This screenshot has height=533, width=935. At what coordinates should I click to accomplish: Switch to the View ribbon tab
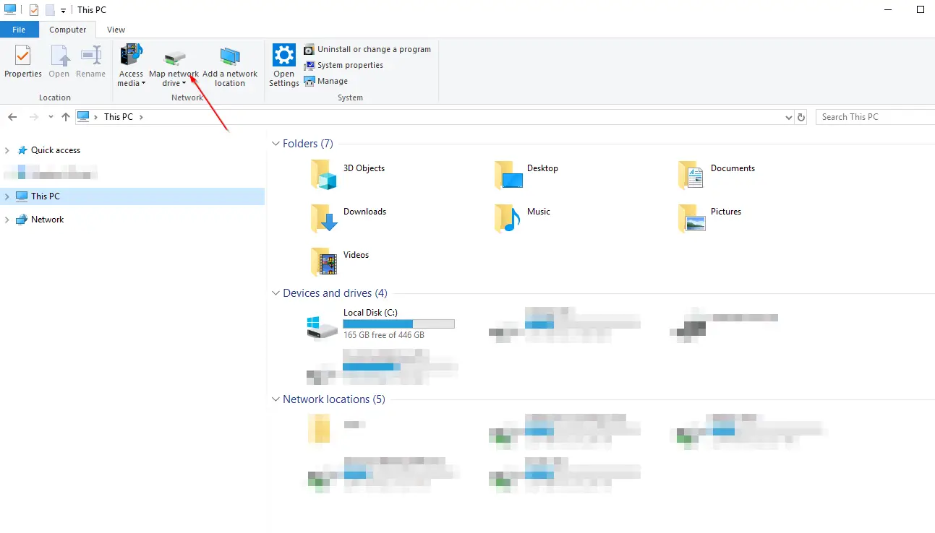(116, 30)
